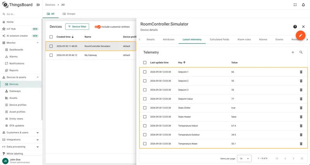Open the Details tab
This screenshot has height=165, width=310.
pos(150,40)
